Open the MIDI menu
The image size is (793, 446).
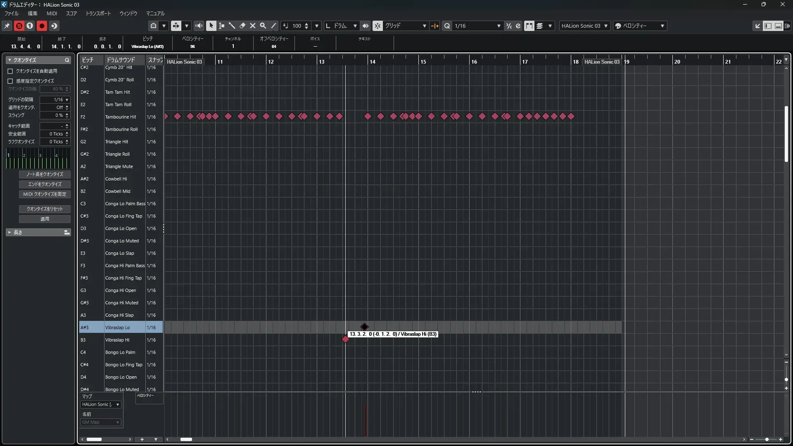point(52,13)
